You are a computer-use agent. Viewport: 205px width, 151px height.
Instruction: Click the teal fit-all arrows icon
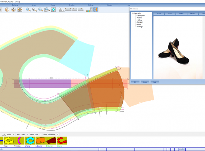pyautogui.click(x=53, y=10)
